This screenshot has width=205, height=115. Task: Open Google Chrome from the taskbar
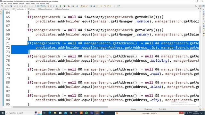[71, 113]
